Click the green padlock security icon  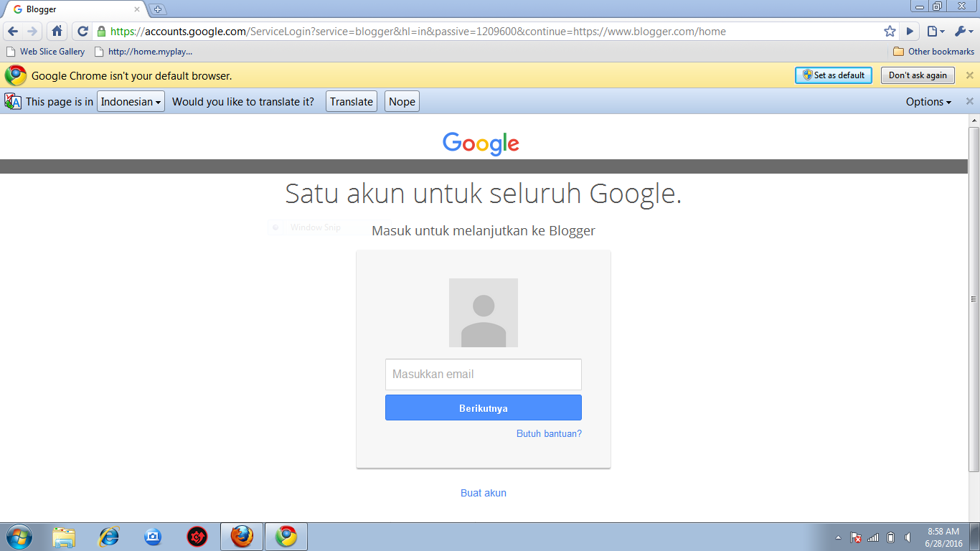[x=102, y=32]
